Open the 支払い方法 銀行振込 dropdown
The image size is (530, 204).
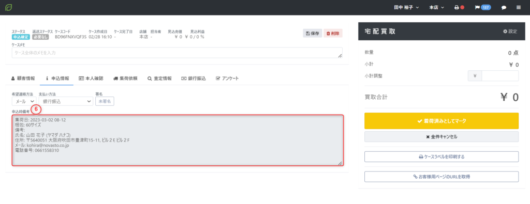point(66,101)
